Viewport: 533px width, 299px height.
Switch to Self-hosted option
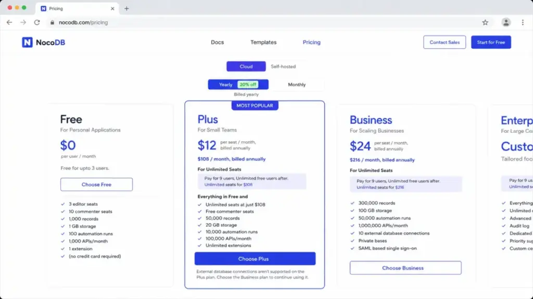pyautogui.click(x=283, y=66)
